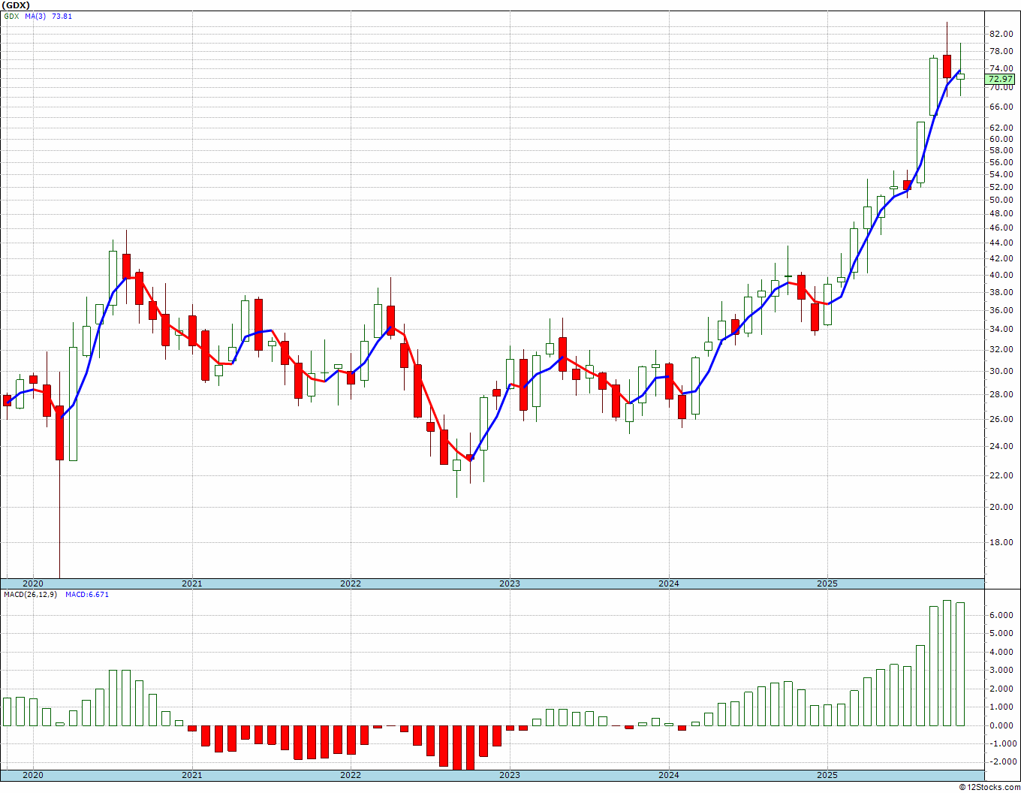
Task: Click 2020 on the MACD panel time axis
Action: click(x=32, y=775)
